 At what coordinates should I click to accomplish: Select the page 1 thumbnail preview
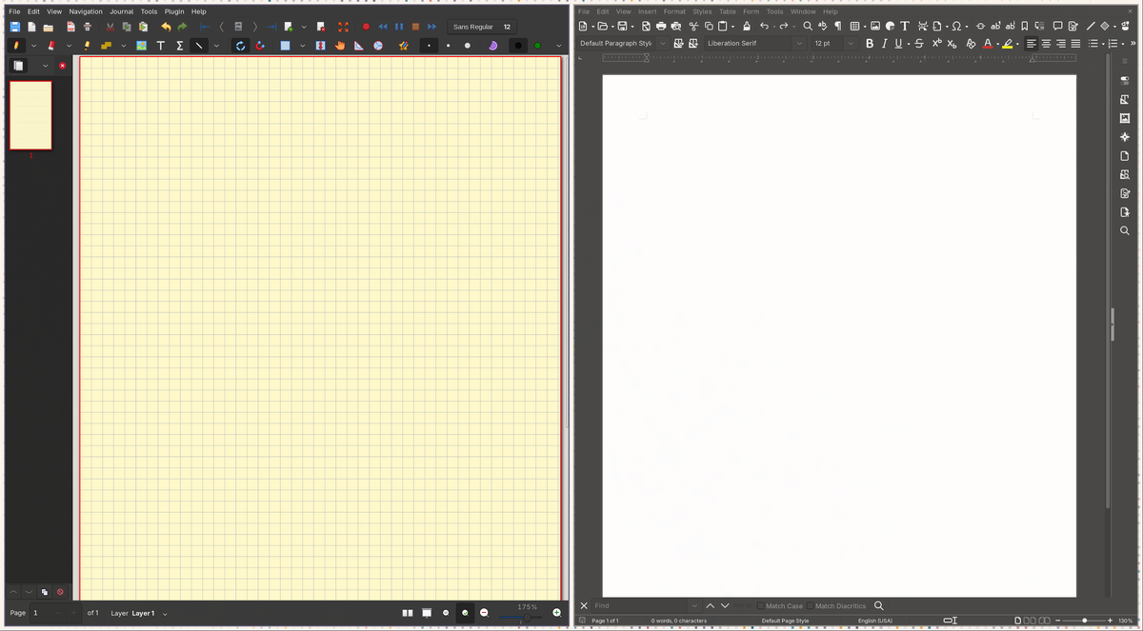pos(30,115)
